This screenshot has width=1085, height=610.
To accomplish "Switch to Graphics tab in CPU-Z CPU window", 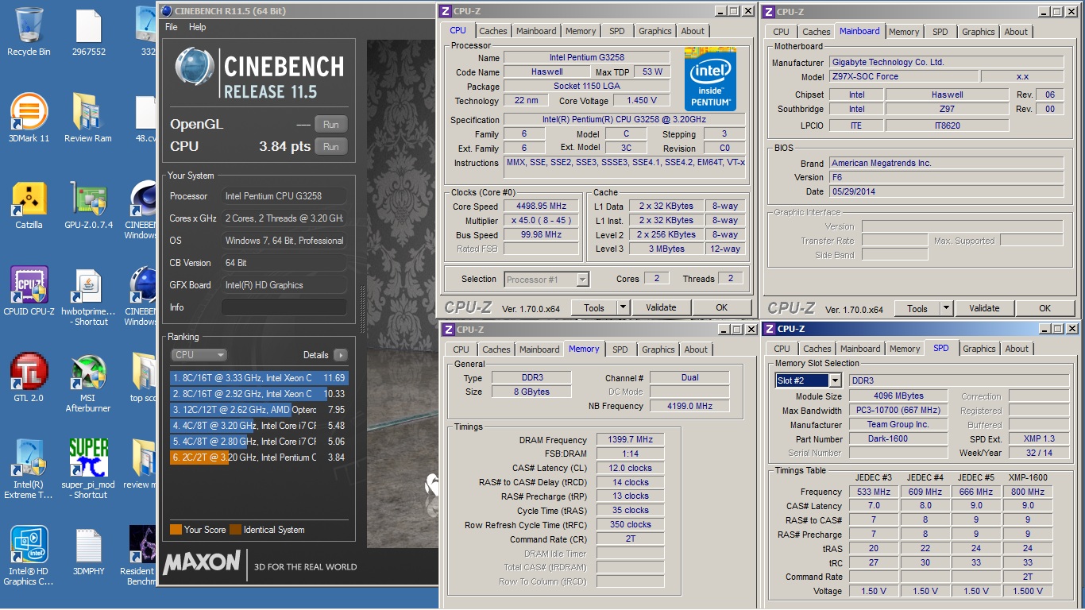I will [654, 31].
